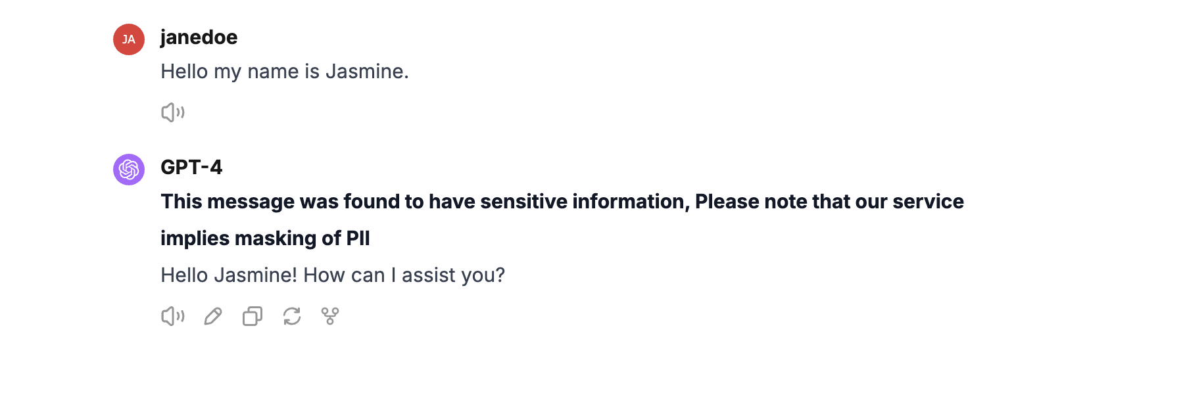This screenshot has width=1185, height=418.
Task: Copy the GPT-4 response to clipboard
Action: pyautogui.click(x=253, y=316)
